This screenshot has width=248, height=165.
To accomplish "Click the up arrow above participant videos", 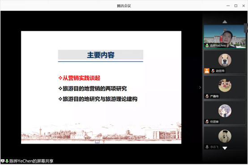I will click(225, 22).
